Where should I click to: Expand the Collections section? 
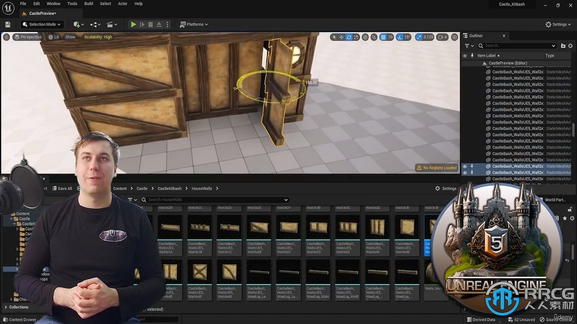(16, 307)
